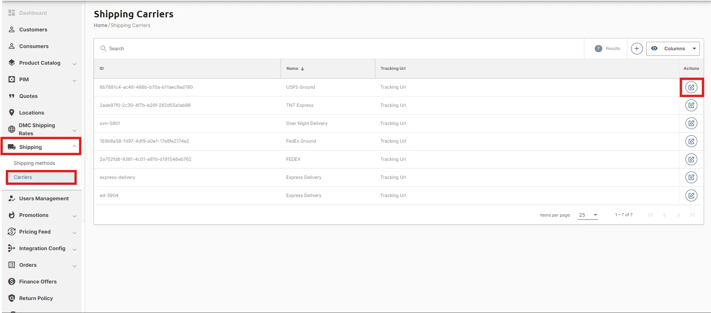Click the Quotes quotation mark icon
The image size is (711, 313).
(12, 96)
